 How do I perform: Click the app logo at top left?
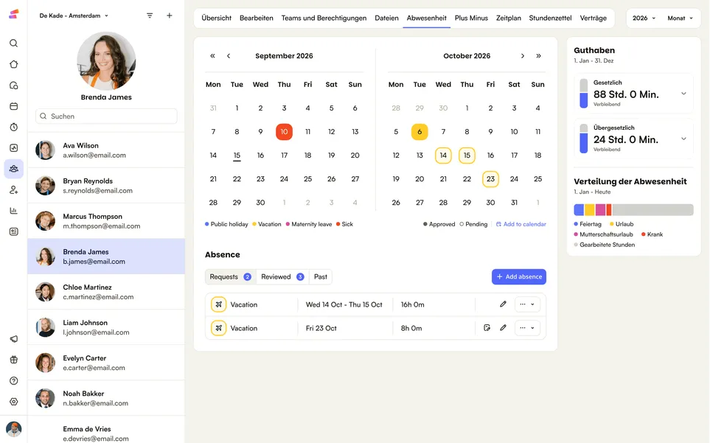13,15
